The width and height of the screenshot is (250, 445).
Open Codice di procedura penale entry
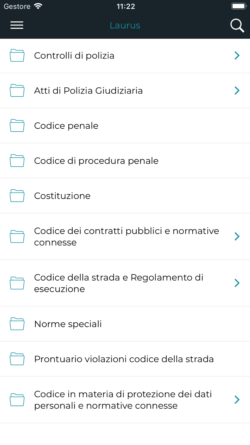click(96, 161)
